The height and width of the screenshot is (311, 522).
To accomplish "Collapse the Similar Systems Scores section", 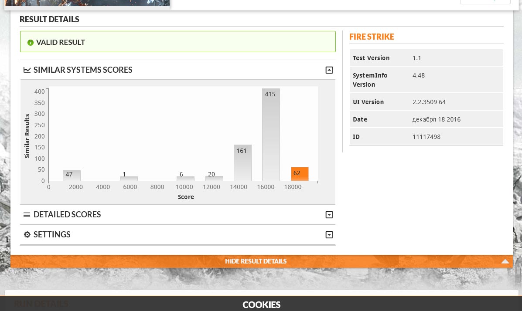I will [x=329, y=70].
